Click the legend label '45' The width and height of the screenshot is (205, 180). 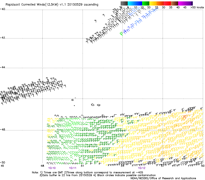(185, 7)
